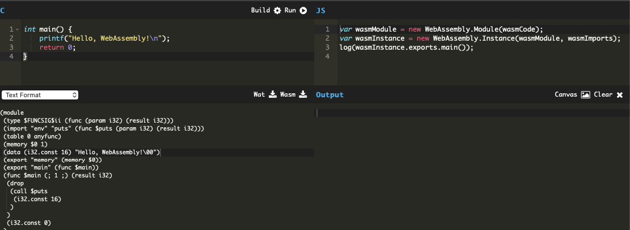Click the data "Hello, WebAssembly!" line in Wat
This screenshot has height=230, width=630.
click(82, 152)
